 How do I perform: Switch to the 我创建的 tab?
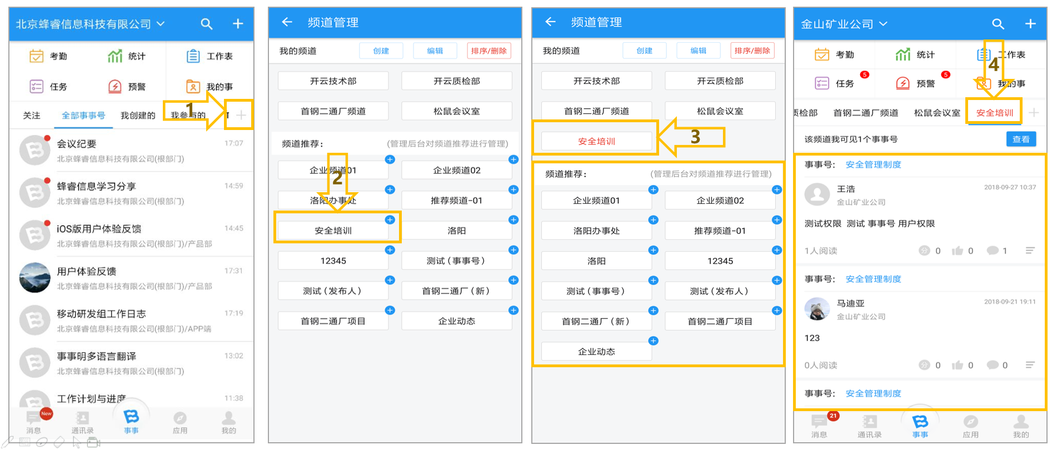point(138,116)
